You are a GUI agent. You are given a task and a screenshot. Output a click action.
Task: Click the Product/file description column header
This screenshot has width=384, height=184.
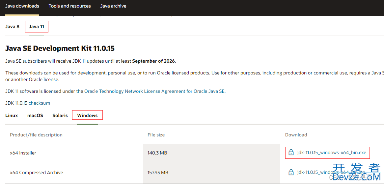(x=36, y=135)
